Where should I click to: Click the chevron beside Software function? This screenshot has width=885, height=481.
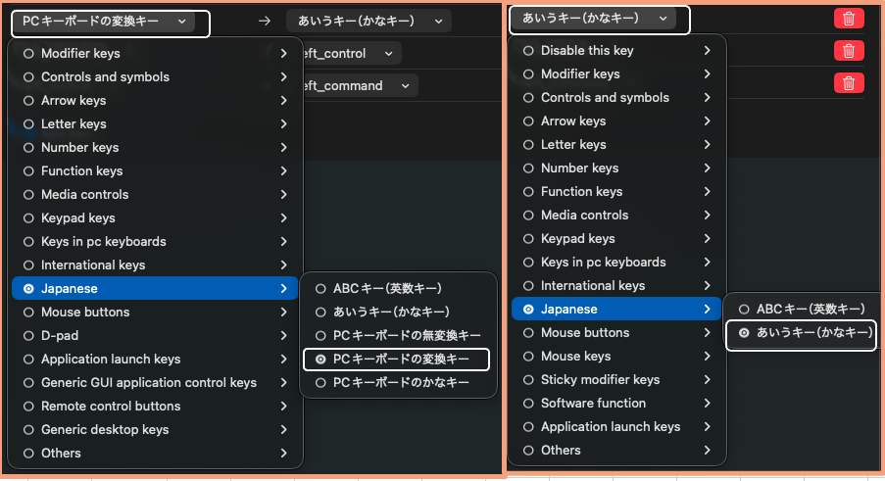tap(707, 404)
